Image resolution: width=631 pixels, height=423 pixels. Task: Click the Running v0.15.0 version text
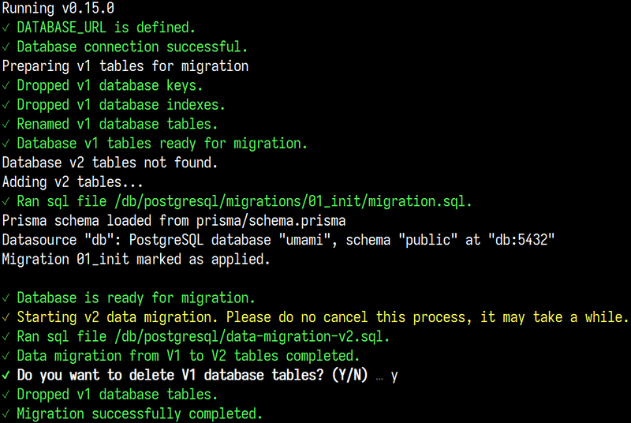pyautogui.click(x=58, y=8)
